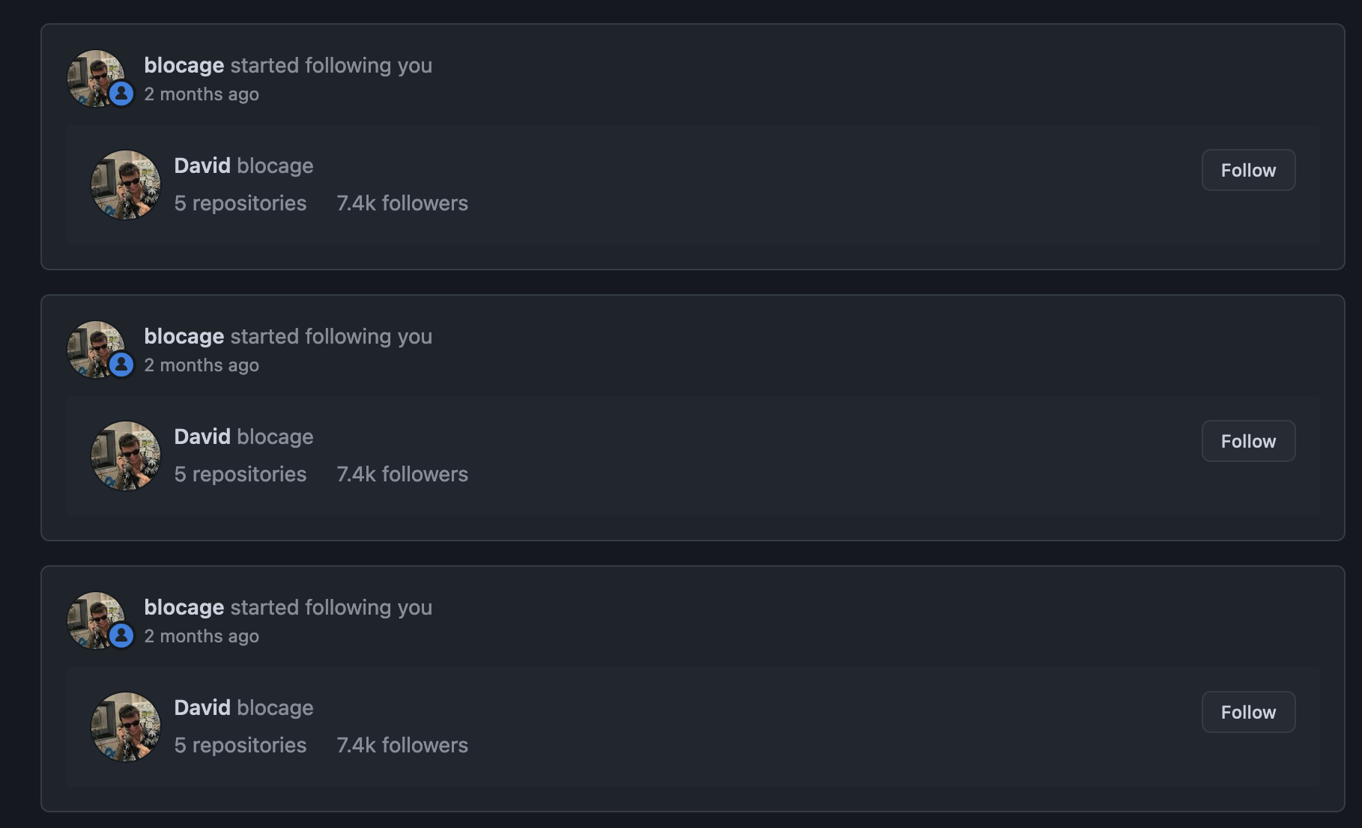This screenshot has width=1362, height=828.
Task: Open David's large profile picture in the third card
Action: (126, 727)
